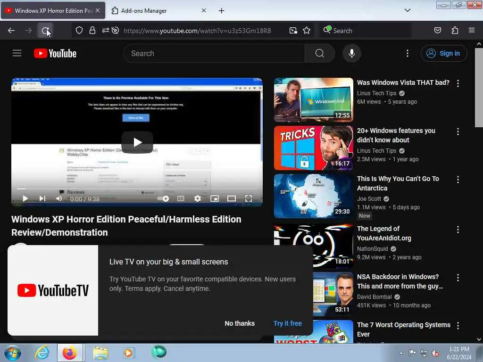
Task: Switch to theater mode
Action: [231, 199]
